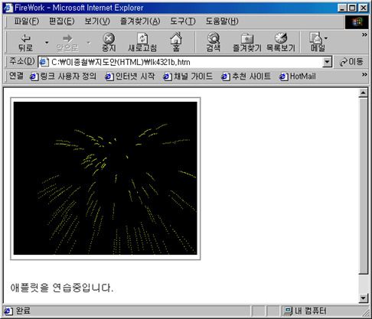Open the 즐겨찾기(A) menu
This screenshot has width=372, height=319.
point(140,21)
